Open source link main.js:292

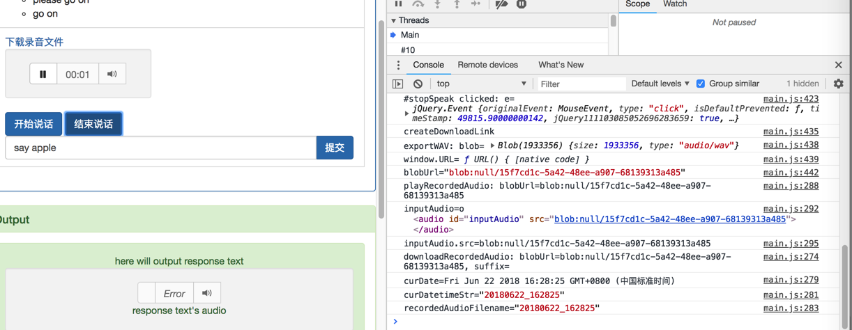pos(791,209)
